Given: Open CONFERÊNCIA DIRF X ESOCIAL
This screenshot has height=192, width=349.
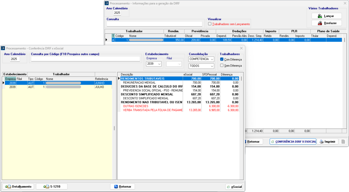Looking at the screenshot, I should coord(293,142).
